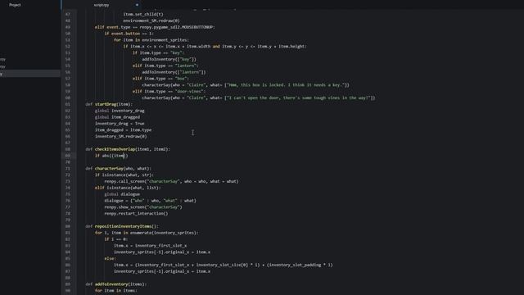Click the line 'for item in items:'

[116, 291]
